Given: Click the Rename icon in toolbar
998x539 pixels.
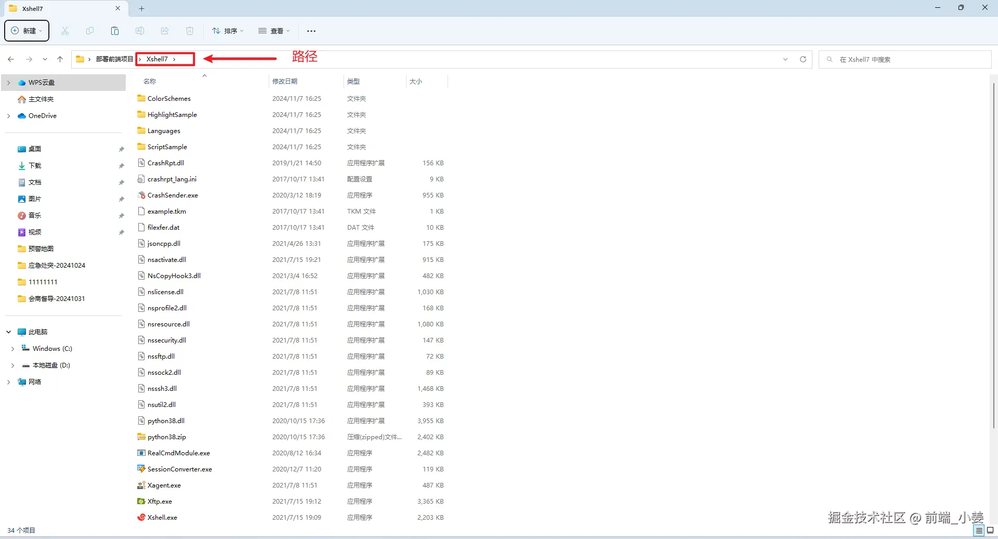Looking at the screenshot, I should (140, 31).
